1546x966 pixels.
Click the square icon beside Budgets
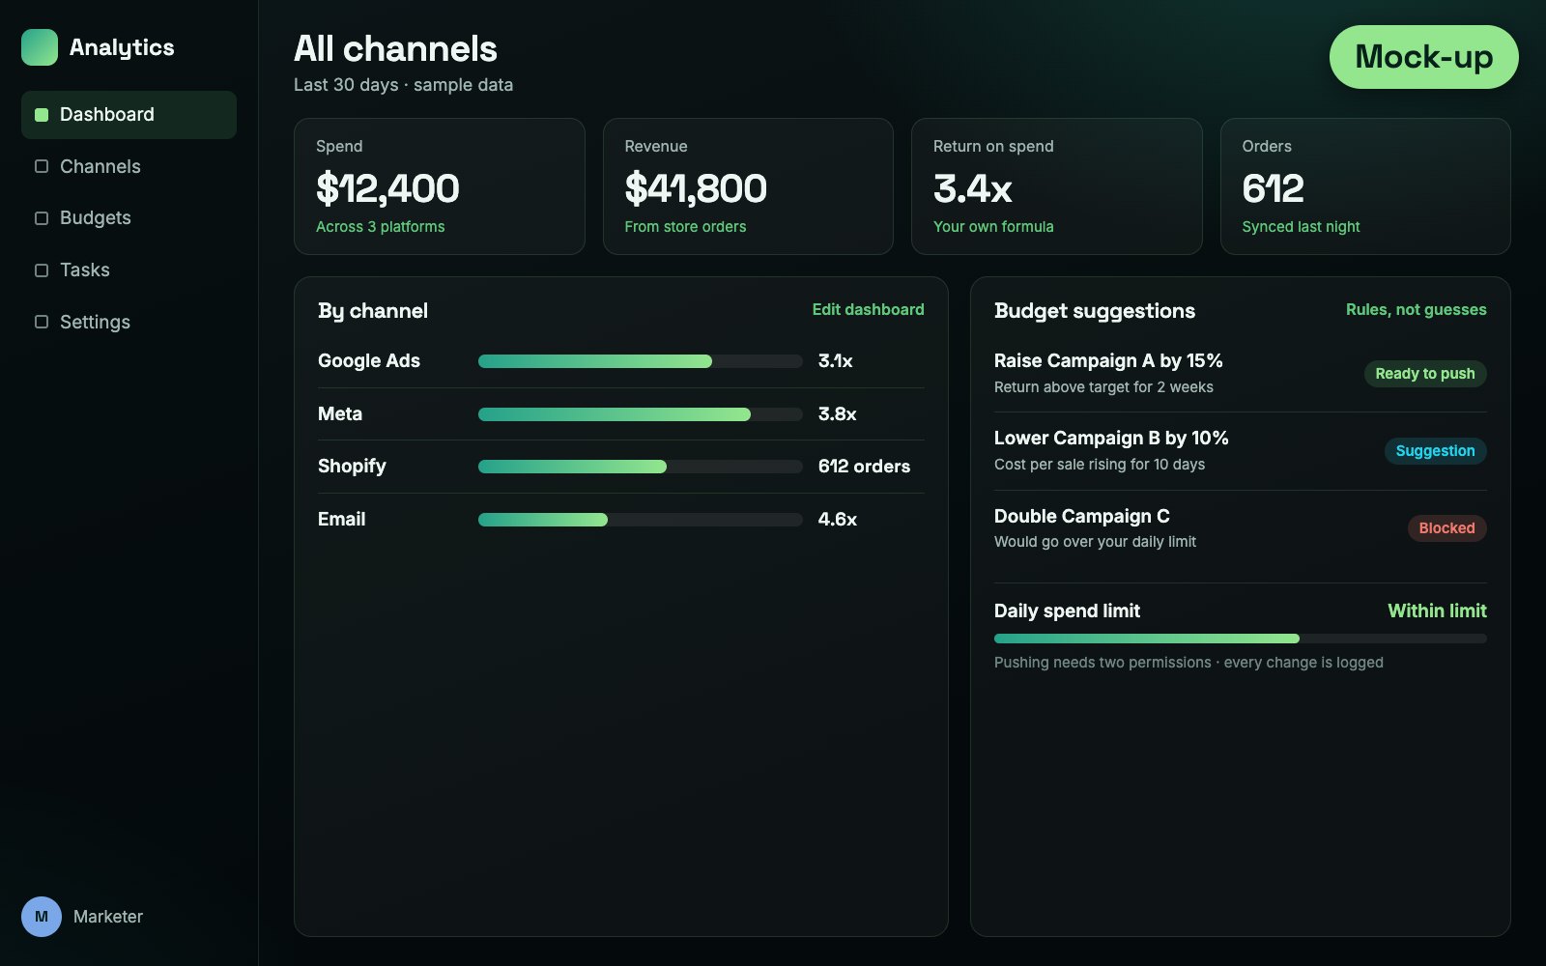tap(42, 218)
